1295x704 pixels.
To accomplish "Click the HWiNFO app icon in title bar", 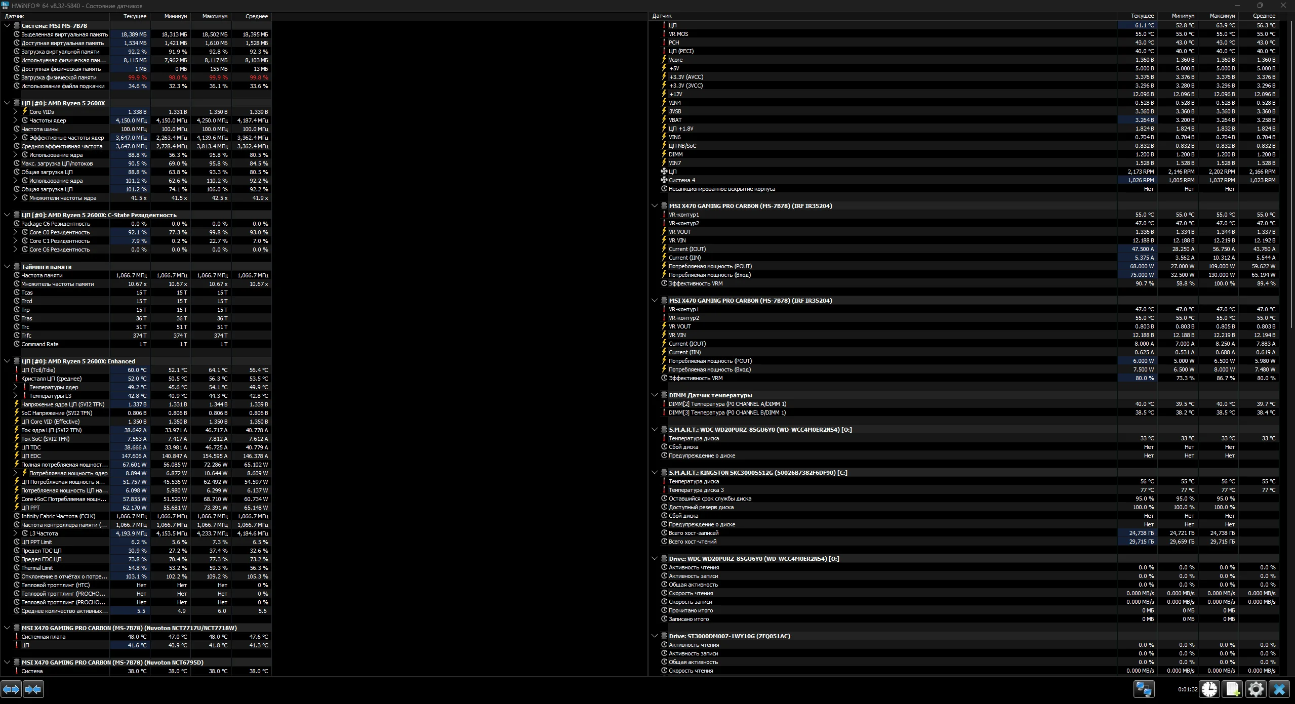I will 5,6.
